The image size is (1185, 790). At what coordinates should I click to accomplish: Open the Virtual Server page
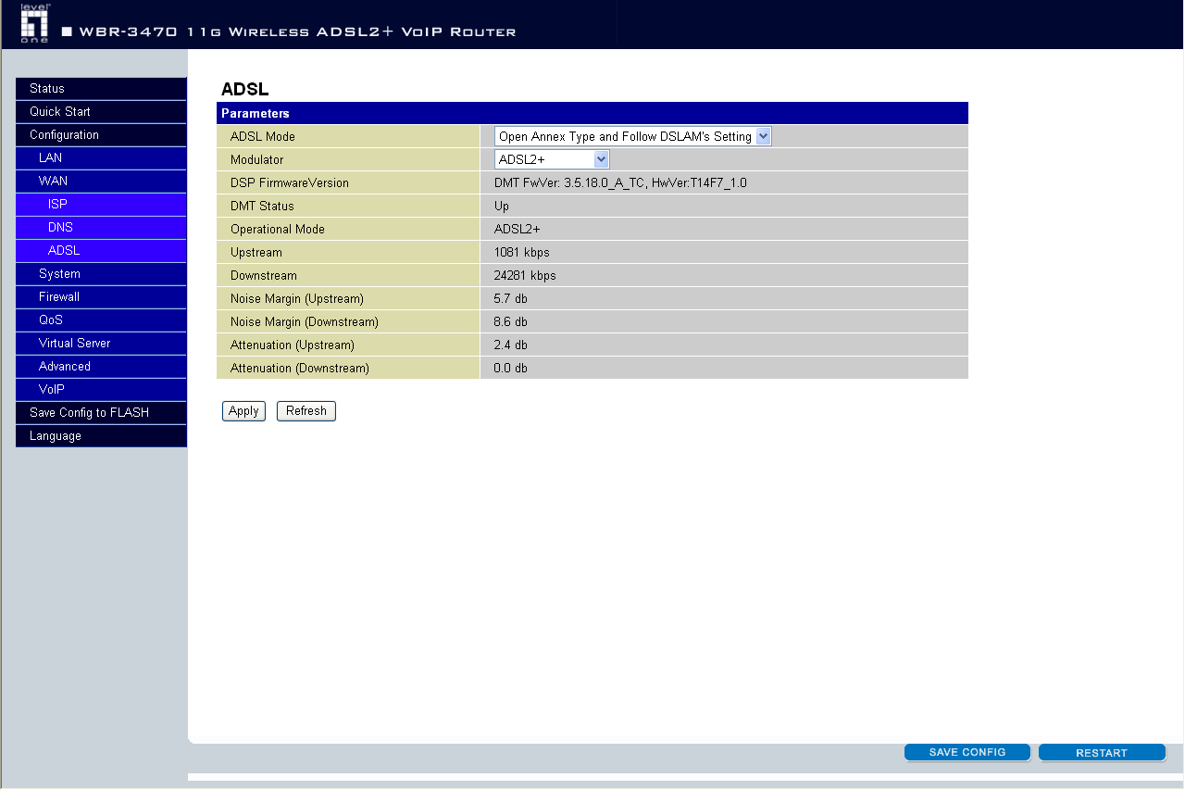101,344
